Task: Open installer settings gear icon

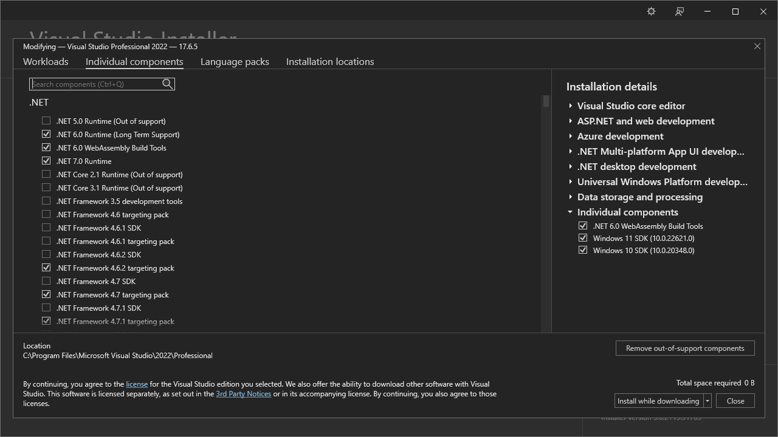Action: click(651, 12)
